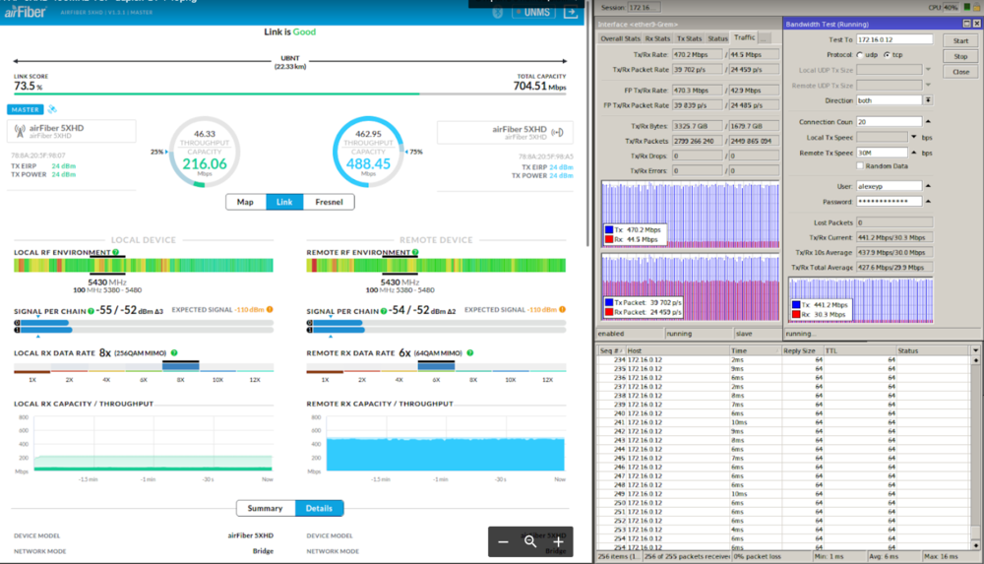
Task: Select the tcp protocol radio button
Action: [x=888, y=55]
